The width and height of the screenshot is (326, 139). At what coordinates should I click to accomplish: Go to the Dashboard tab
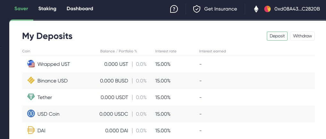pos(80,9)
